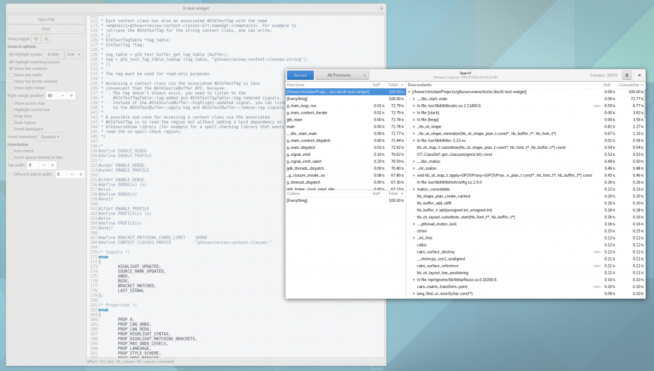The height and width of the screenshot is (371, 654).
Task: Open the Grid background pattern dropdown
Action: (x=74, y=54)
